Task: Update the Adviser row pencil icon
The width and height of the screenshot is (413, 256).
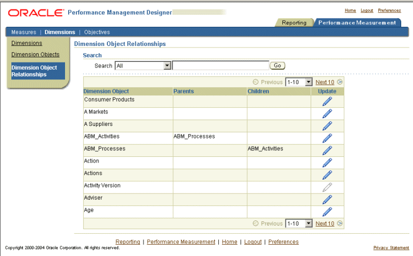Action: 327,200
